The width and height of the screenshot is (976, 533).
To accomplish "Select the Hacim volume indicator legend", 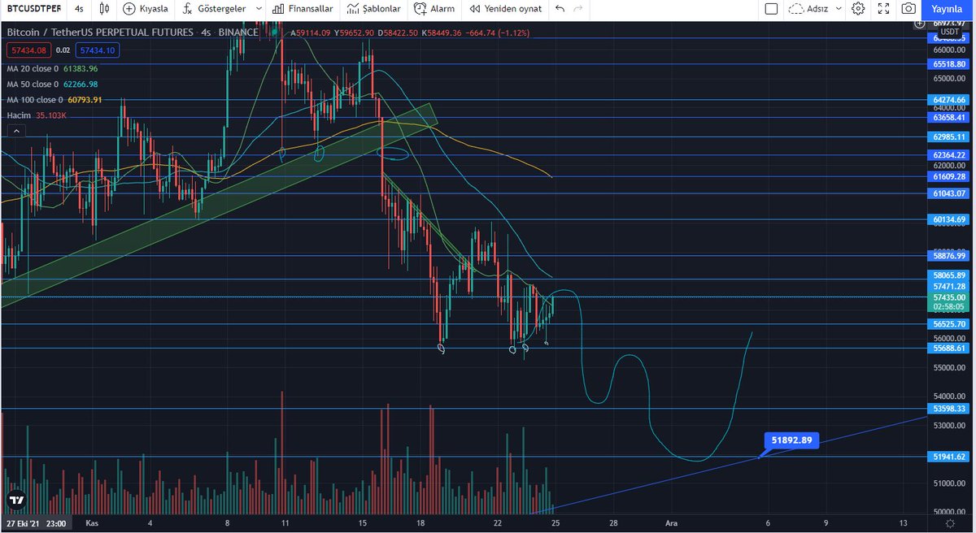I will click(37, 115).
